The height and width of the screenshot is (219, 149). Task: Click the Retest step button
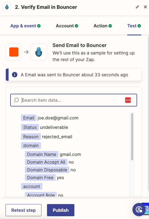pos(23,210)
